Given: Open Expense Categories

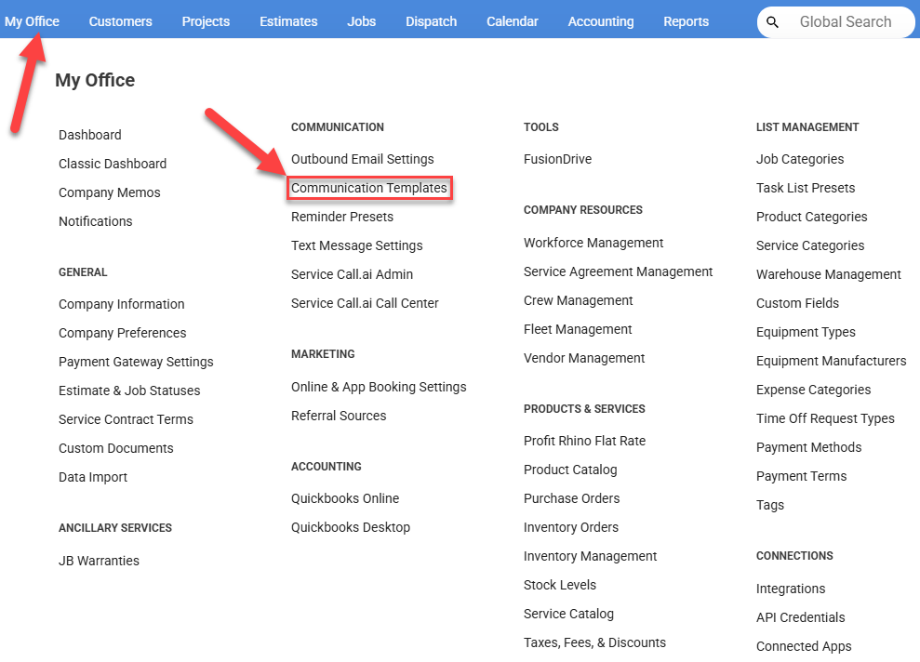Looking at the screenshot, I should point(813,390).
